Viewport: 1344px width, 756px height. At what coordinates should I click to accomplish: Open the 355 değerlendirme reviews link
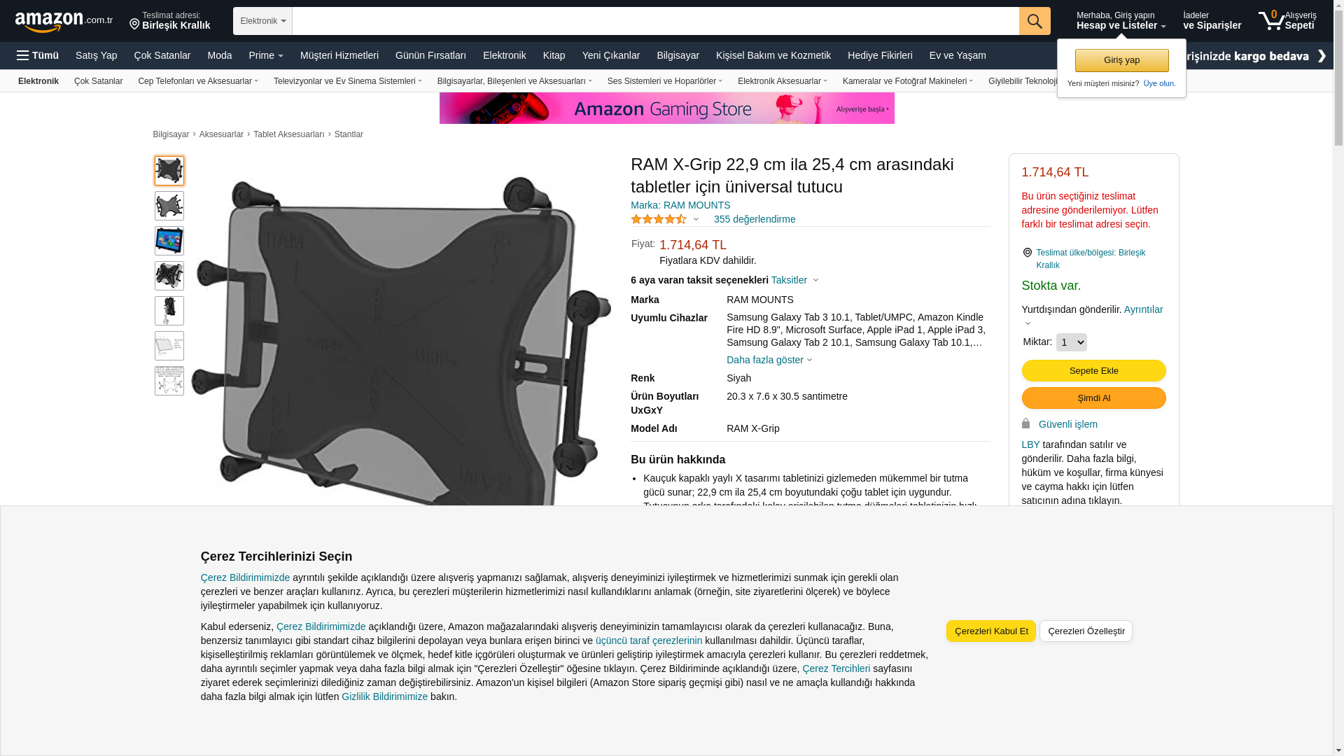tap(755, 219)
